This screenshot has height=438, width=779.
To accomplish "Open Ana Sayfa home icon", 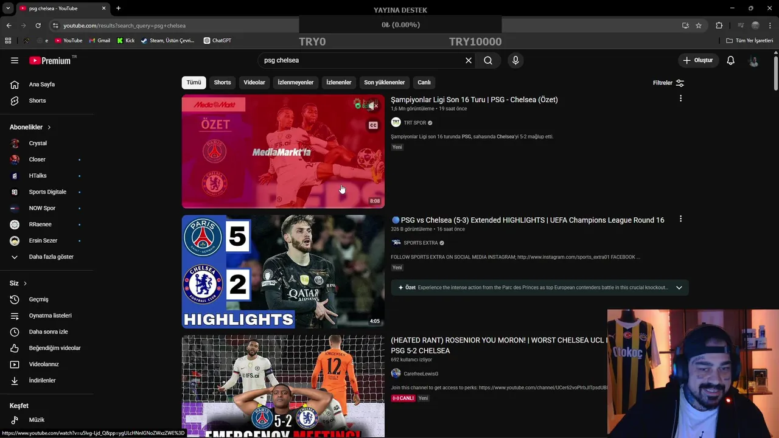I will (15, 85).
